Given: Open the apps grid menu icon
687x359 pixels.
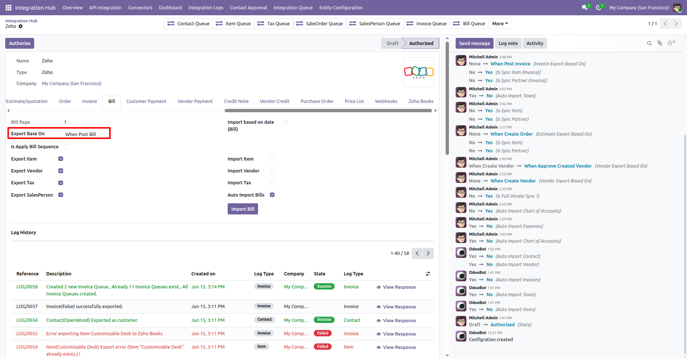Looking at the screenshot, I should coord(9,7).
